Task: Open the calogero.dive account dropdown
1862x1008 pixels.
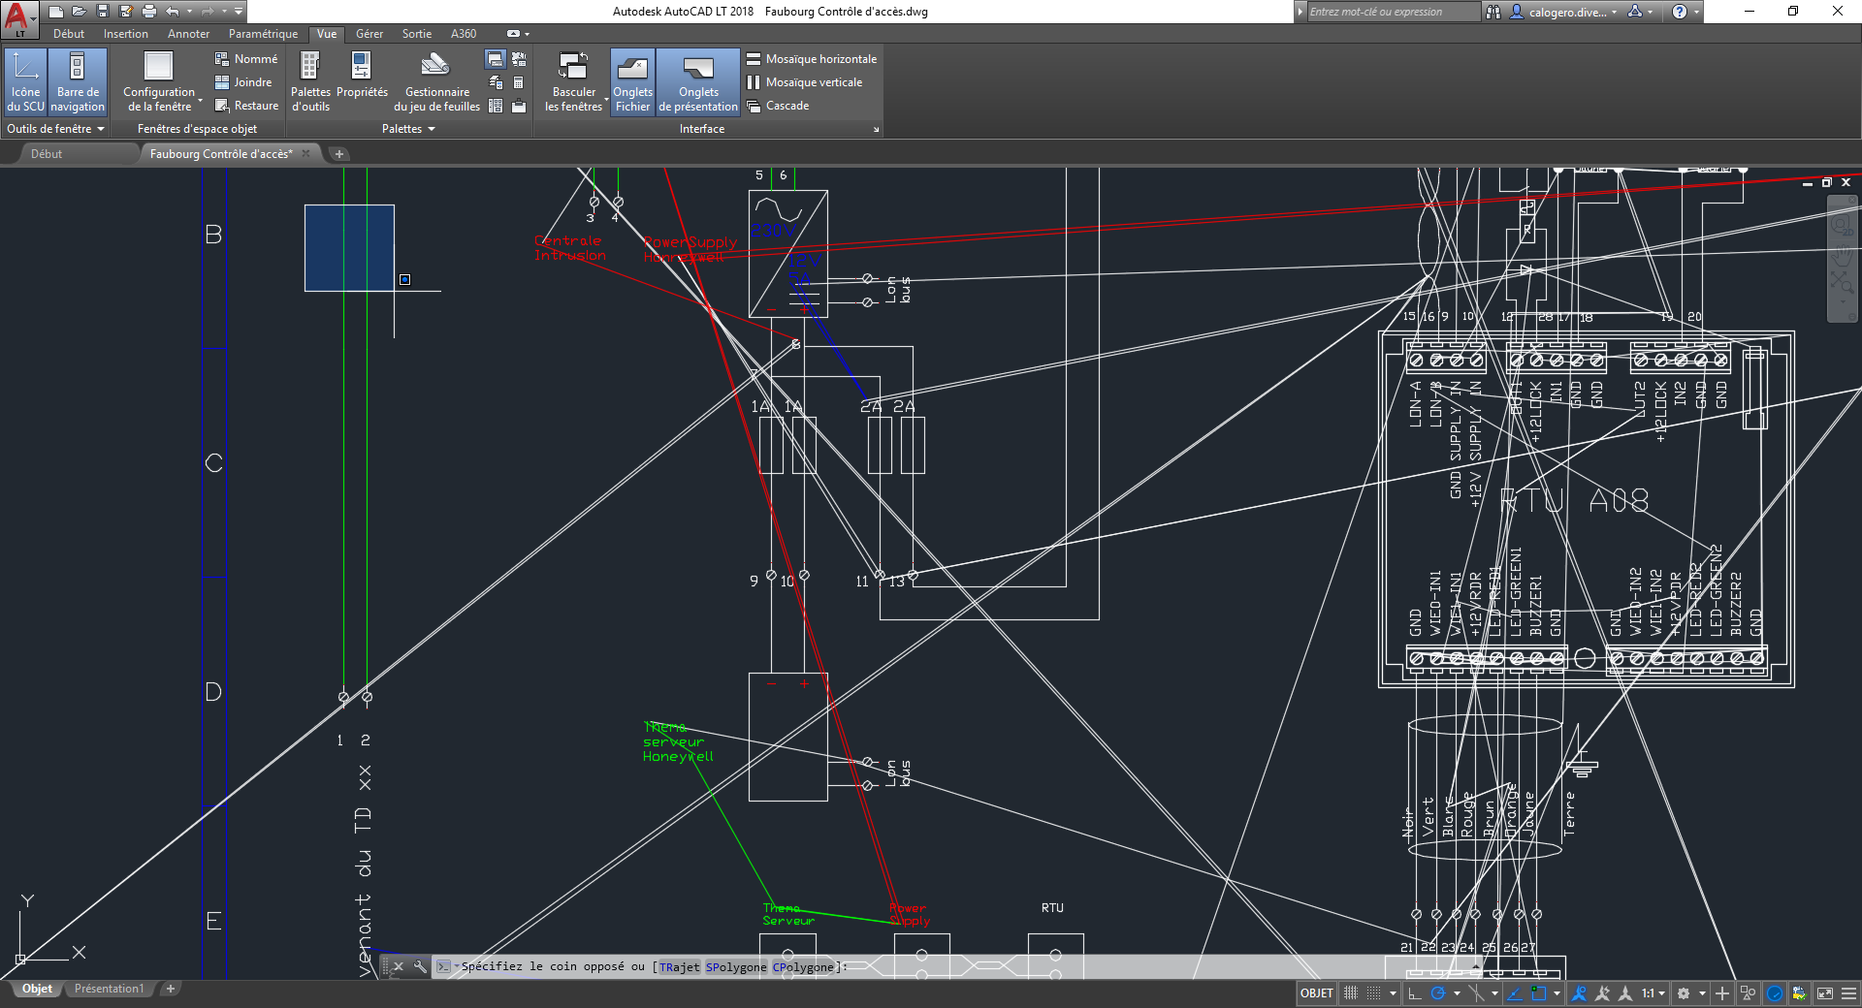Action: [1563, 12]
